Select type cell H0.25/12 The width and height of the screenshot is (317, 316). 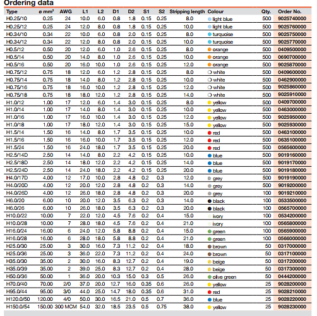click(x=16, y=27)
